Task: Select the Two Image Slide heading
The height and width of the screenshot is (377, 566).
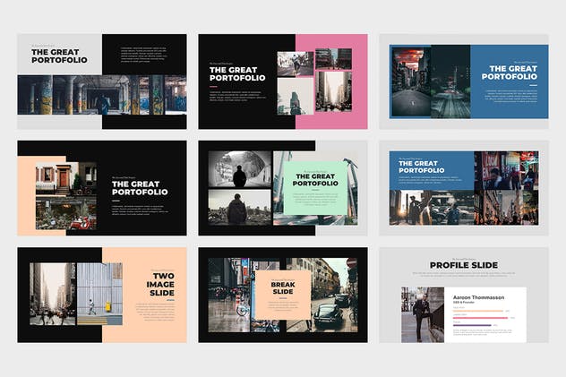Action: click(163, 282)
